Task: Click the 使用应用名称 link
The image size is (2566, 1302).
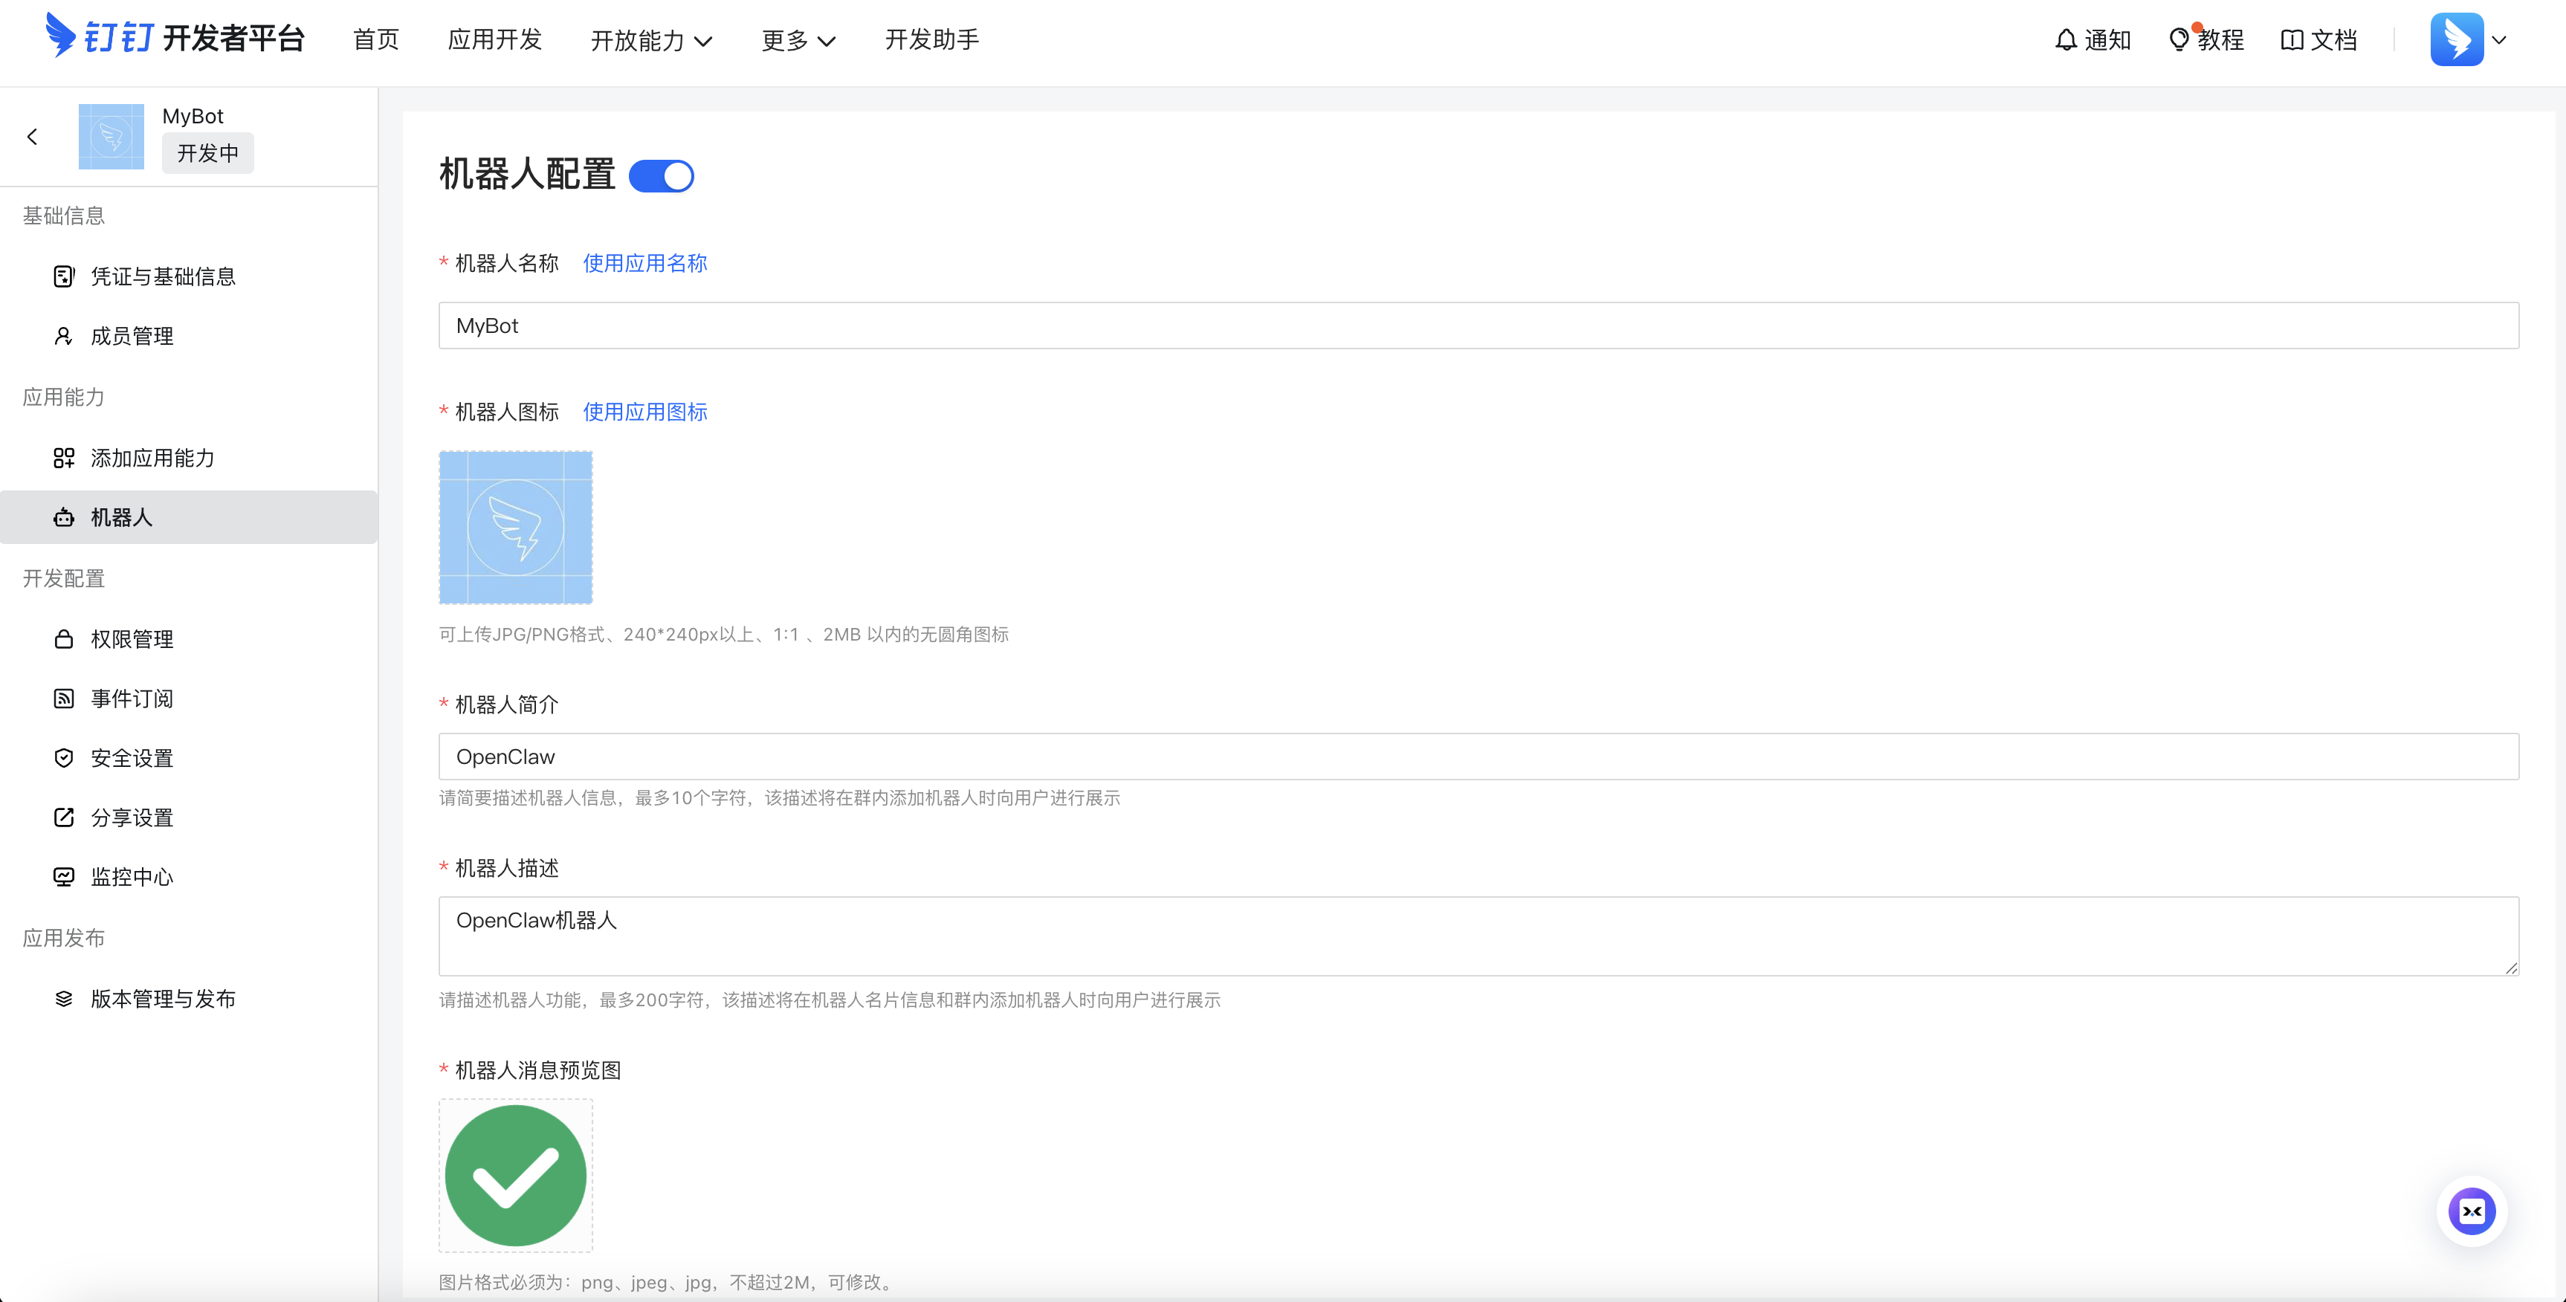Action: (x=644, y=263)
